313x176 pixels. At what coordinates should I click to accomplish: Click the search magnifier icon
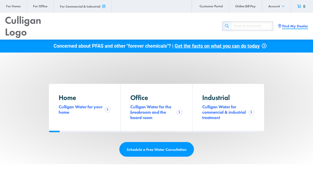[x=227, y=26]
